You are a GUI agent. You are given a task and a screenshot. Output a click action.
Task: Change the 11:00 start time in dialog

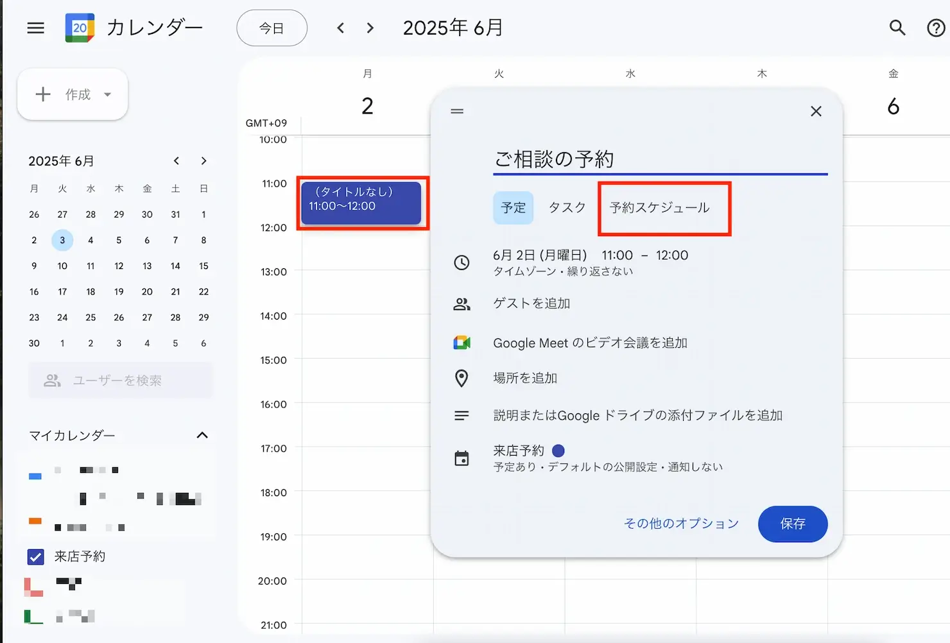point(617,255)
